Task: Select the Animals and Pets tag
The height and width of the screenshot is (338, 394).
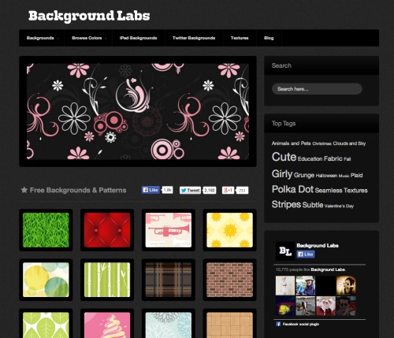Action: tap(292, 143)
